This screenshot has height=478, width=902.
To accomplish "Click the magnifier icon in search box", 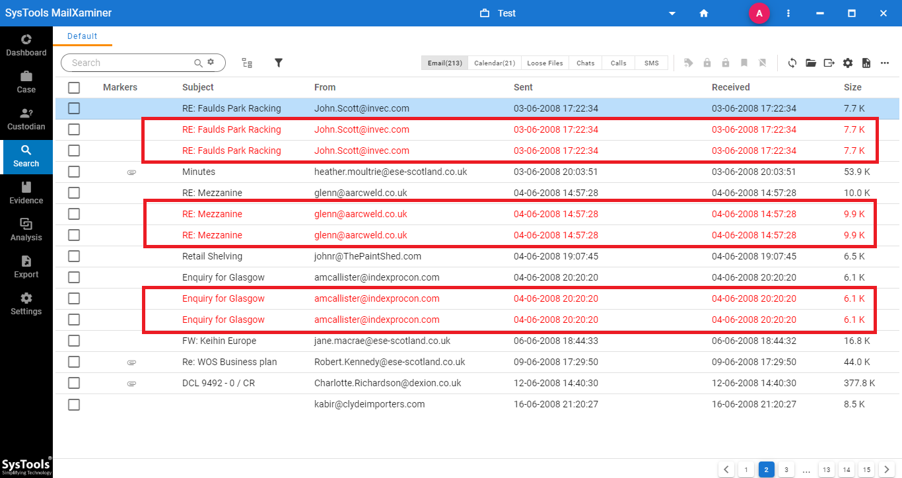I will click(x=198, y=63).
